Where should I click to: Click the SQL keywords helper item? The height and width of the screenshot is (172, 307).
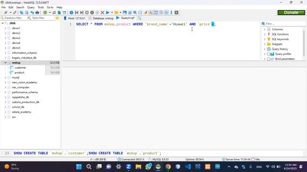click(280, 39)
